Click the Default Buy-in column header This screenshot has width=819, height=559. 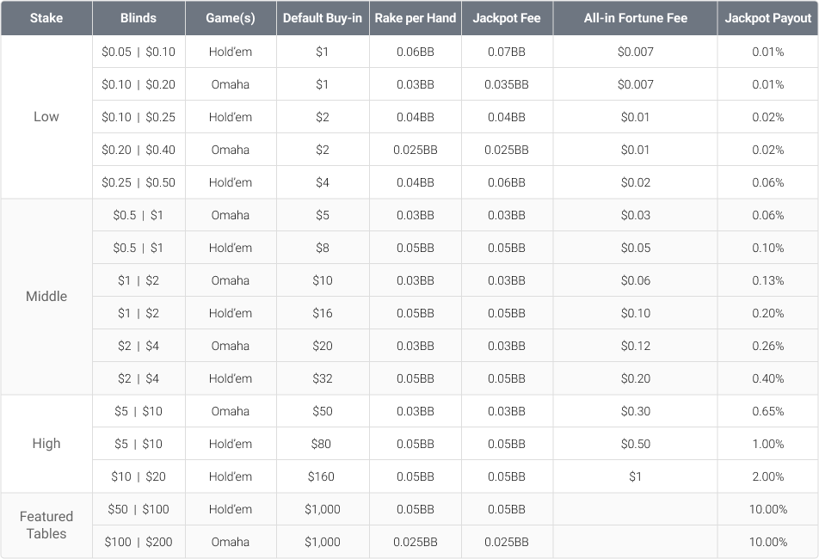322,18
